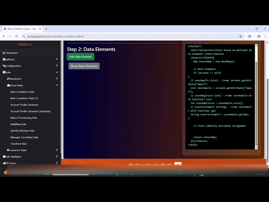The width and height of the screenshot is (269, 202).
Task: Close the New Correlation Rulesv2 tab
Action: [x=40, y=29]
